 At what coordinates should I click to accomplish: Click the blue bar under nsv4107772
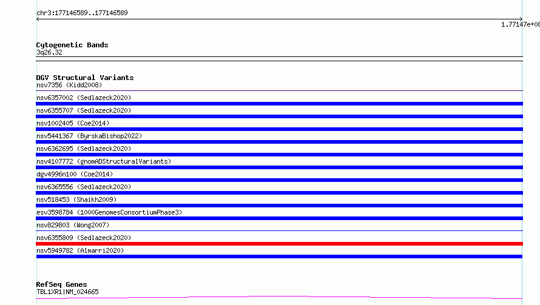(279, 167)
